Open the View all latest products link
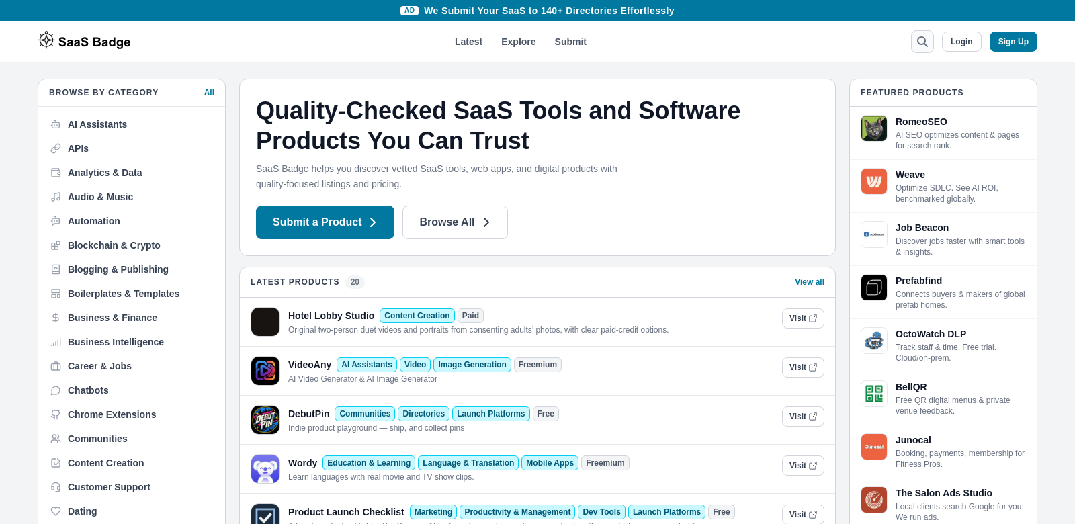Image resolution: width=1075 pixels, height=524 pixels. pos(810,282)
